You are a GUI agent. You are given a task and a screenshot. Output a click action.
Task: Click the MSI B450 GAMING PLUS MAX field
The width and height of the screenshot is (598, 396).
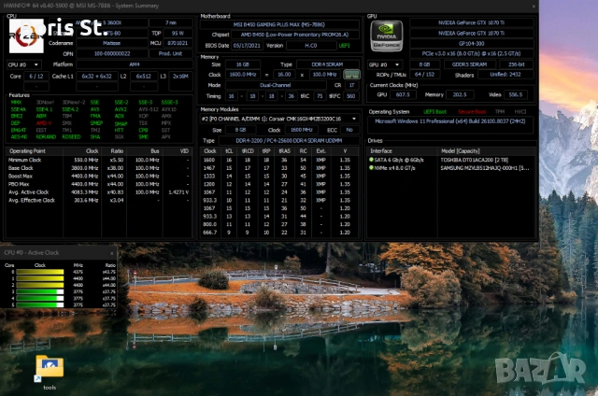279,25
